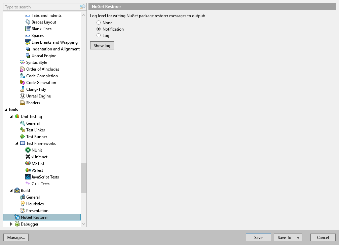This screenshot has height=245, width=339.
Task: Open the Heuristics build settings icon
Action: point(22,204)
